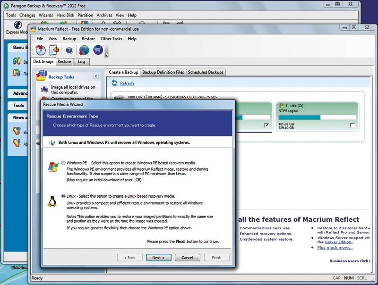Image resolution: width=378 pixels, height=285 pixels.
Task: Click the Refresh arrows icon
Action: (114, 83)
